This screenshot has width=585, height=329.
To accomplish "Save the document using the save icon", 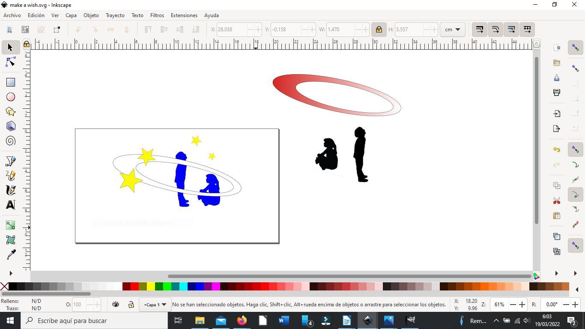I will coord(557,78).
